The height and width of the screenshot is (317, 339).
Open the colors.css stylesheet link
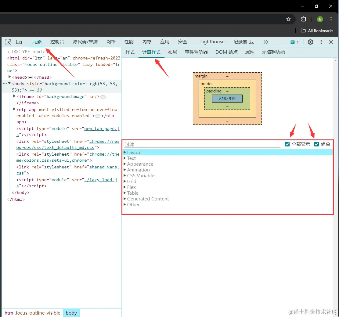pyautogui.click(x=52, y=160)
